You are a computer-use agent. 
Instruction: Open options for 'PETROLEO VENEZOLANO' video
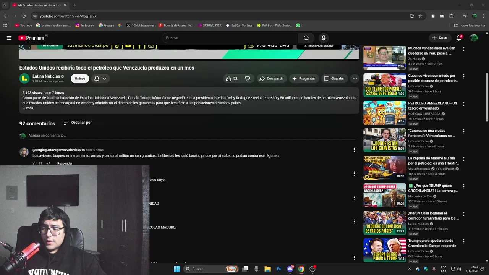click(x=464, y=104)
